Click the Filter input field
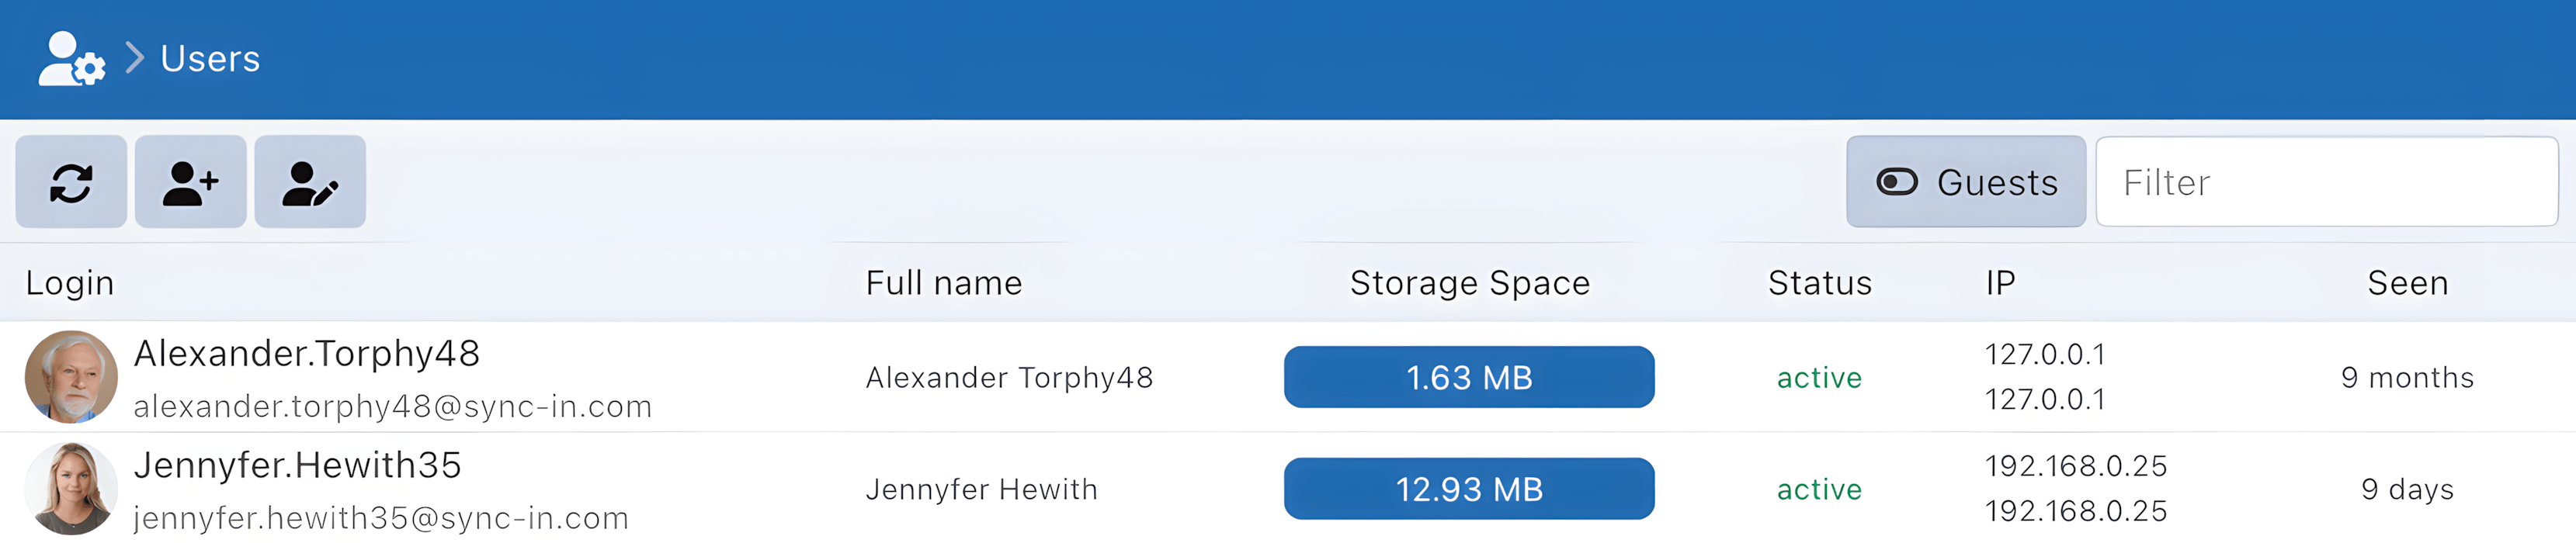The height and width of the screenshot is (543, 2576). point(2326,182)
